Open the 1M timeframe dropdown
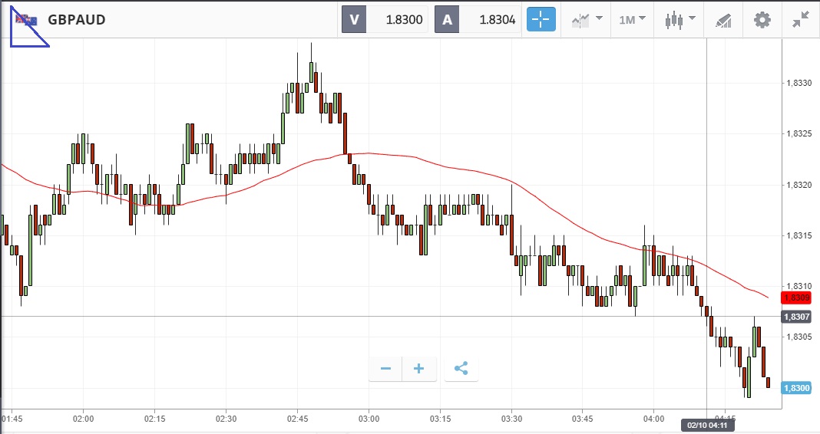The height and width of the screenshot is (434, 820). 632,20
